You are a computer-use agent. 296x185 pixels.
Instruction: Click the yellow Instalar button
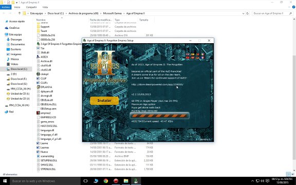[104, 101]
